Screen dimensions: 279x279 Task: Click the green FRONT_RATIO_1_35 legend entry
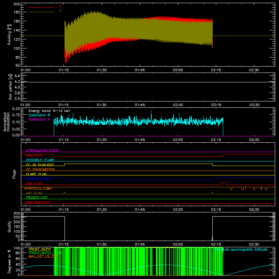click(x=45, y=253)
